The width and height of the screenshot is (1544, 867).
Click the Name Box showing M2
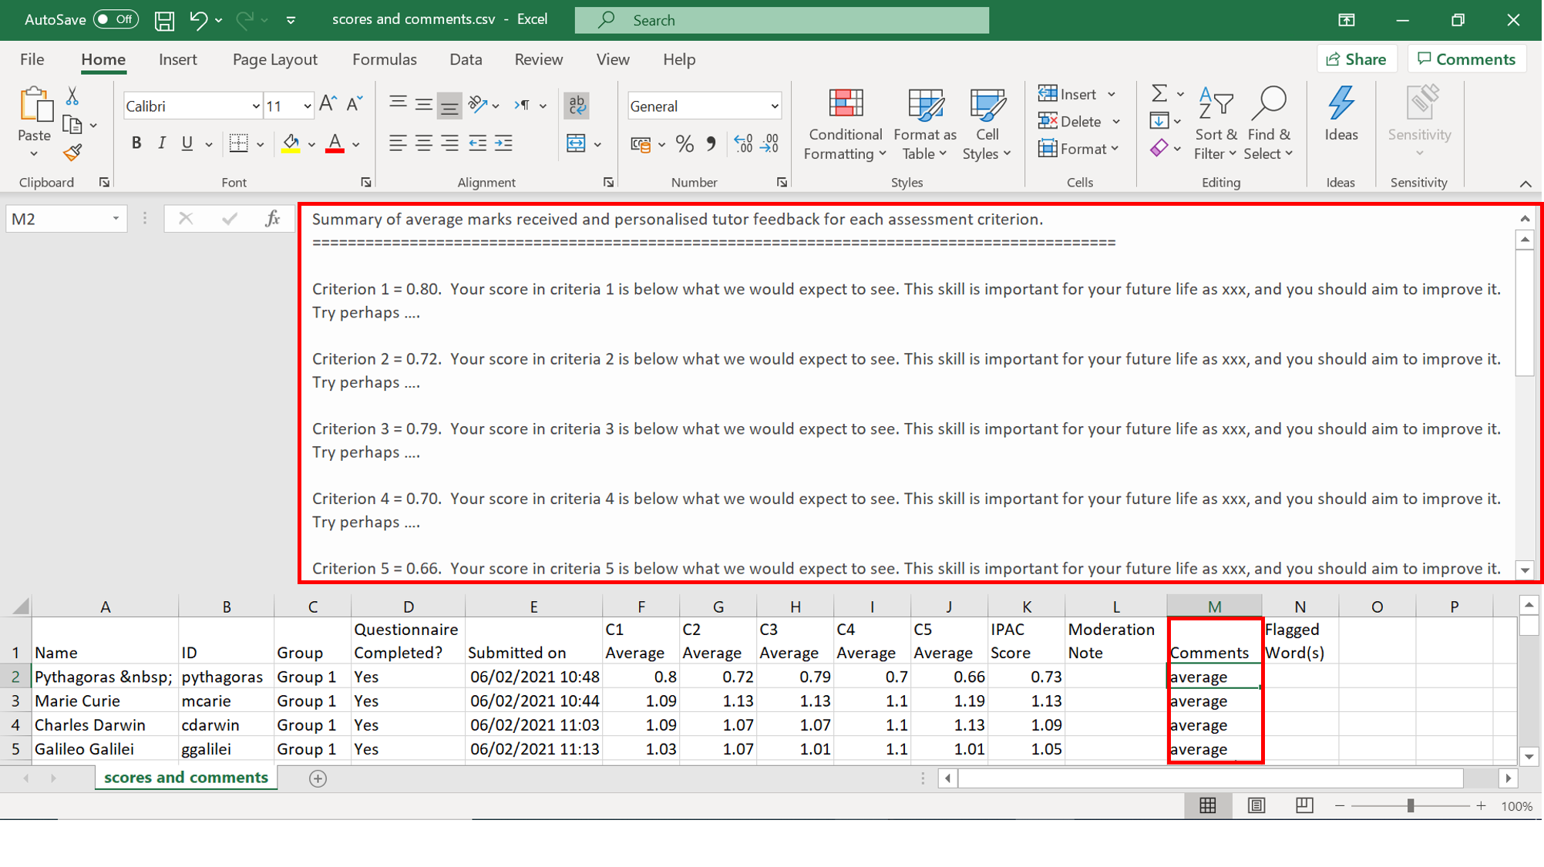click(x=66, y=219)
